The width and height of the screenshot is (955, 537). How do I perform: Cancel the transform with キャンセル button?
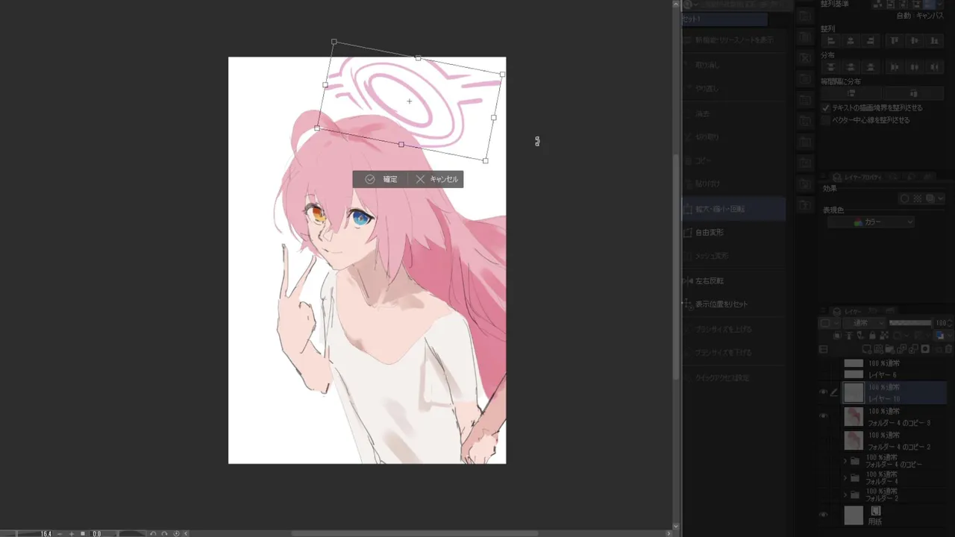click(437, 179)
